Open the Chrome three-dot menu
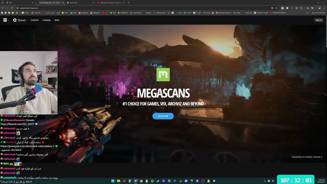327x184 pixels. [324, 8]
